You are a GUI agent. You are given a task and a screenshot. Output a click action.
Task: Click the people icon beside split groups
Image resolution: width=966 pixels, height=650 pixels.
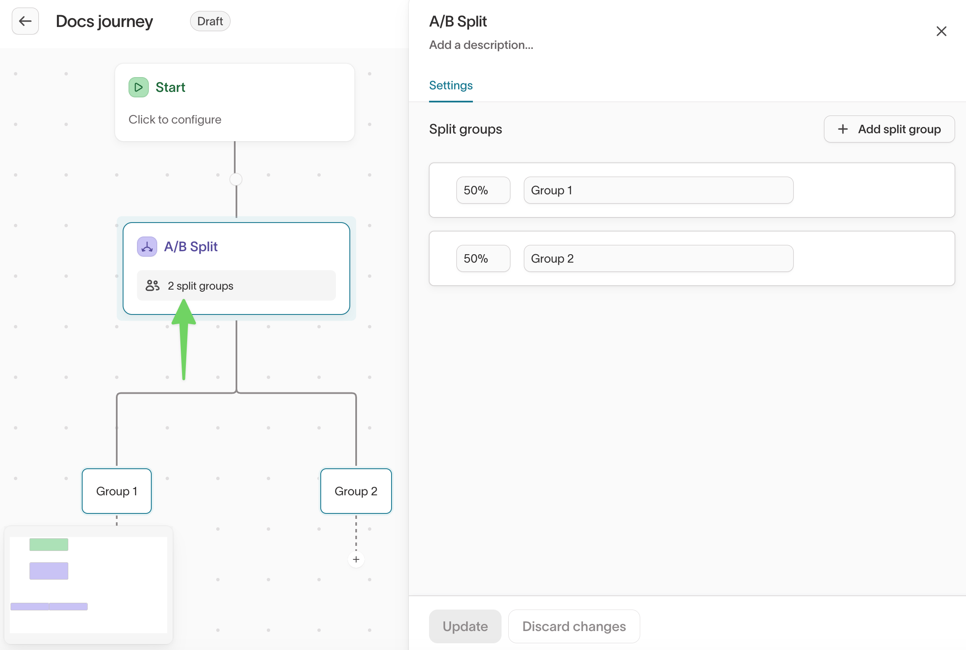click(x=152, y=286)
